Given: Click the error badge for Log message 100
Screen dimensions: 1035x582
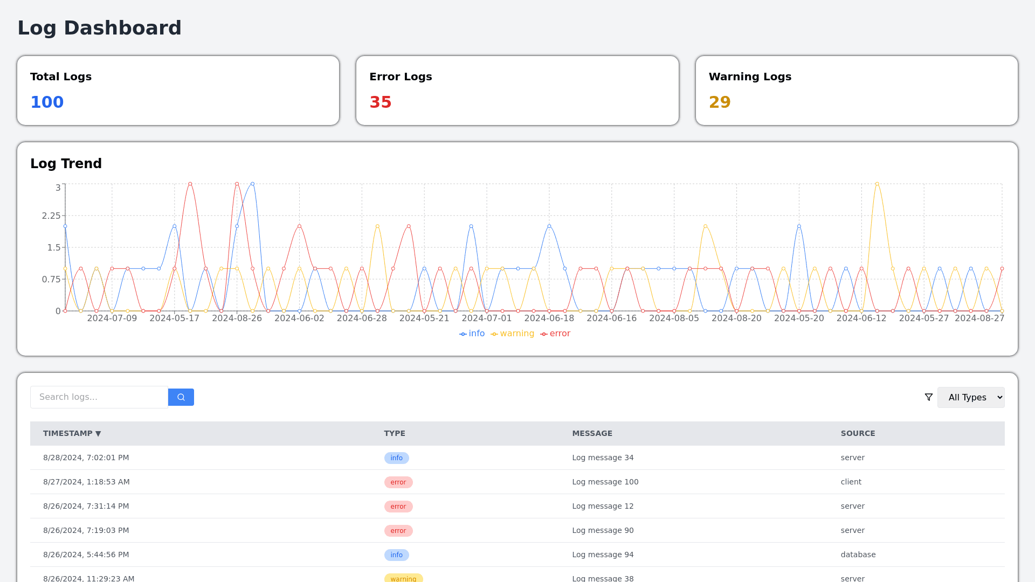Looking at the screenshot, I should click(x=398, y=482).
